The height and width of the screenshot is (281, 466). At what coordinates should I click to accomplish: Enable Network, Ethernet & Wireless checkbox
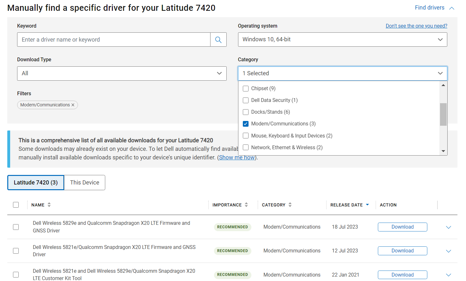[x=246, y=147]
